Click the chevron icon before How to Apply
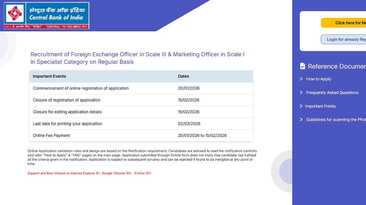 tap(301, 79)
